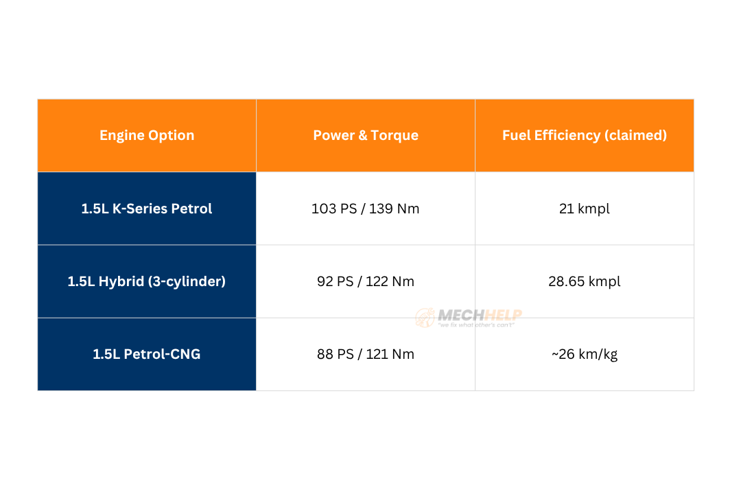Select the Power & Torque header cell
Screen dimensions: 741x494
pyautogui.click(x=366, y=135)
